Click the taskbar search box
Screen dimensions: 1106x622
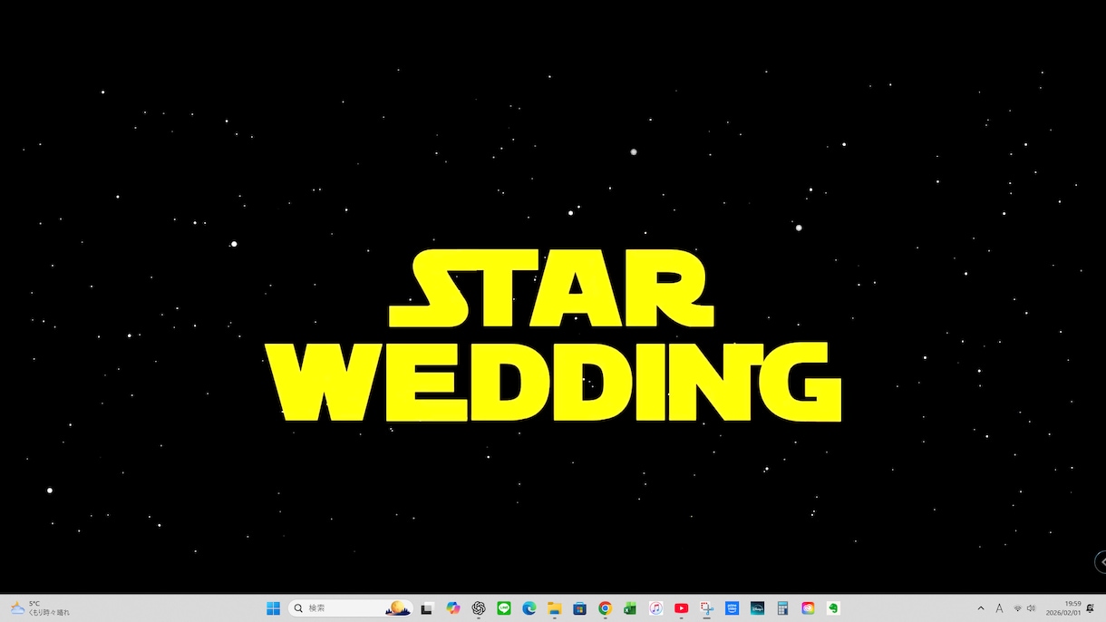point(351,608)
